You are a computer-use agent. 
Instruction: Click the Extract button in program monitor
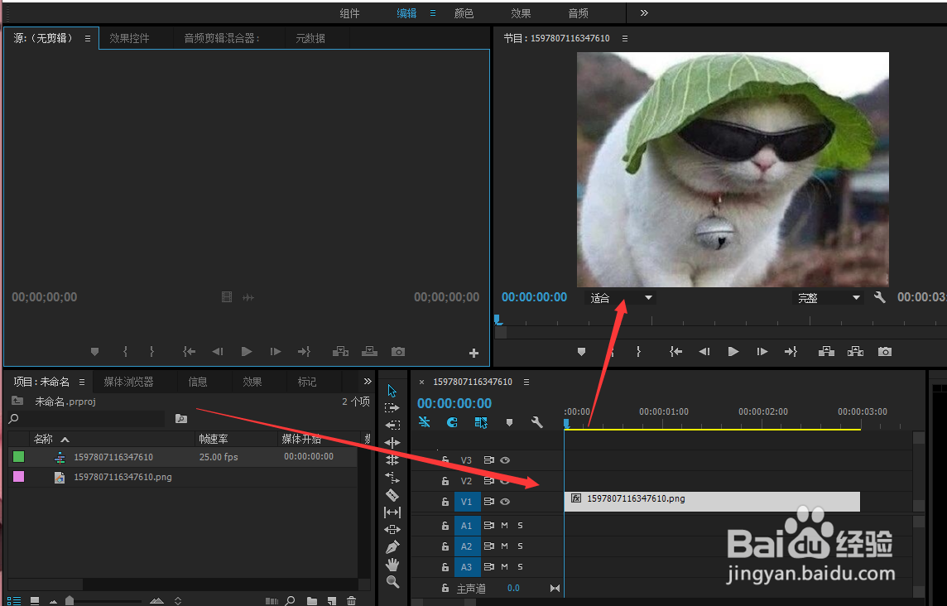[855, 352]
